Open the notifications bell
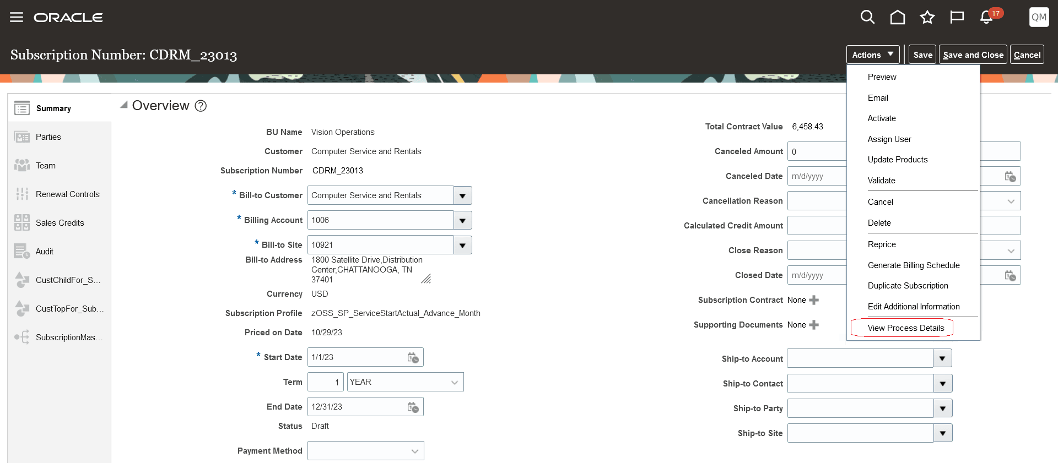This screenshot has width=1058, height=463. [x=986, y=17]
